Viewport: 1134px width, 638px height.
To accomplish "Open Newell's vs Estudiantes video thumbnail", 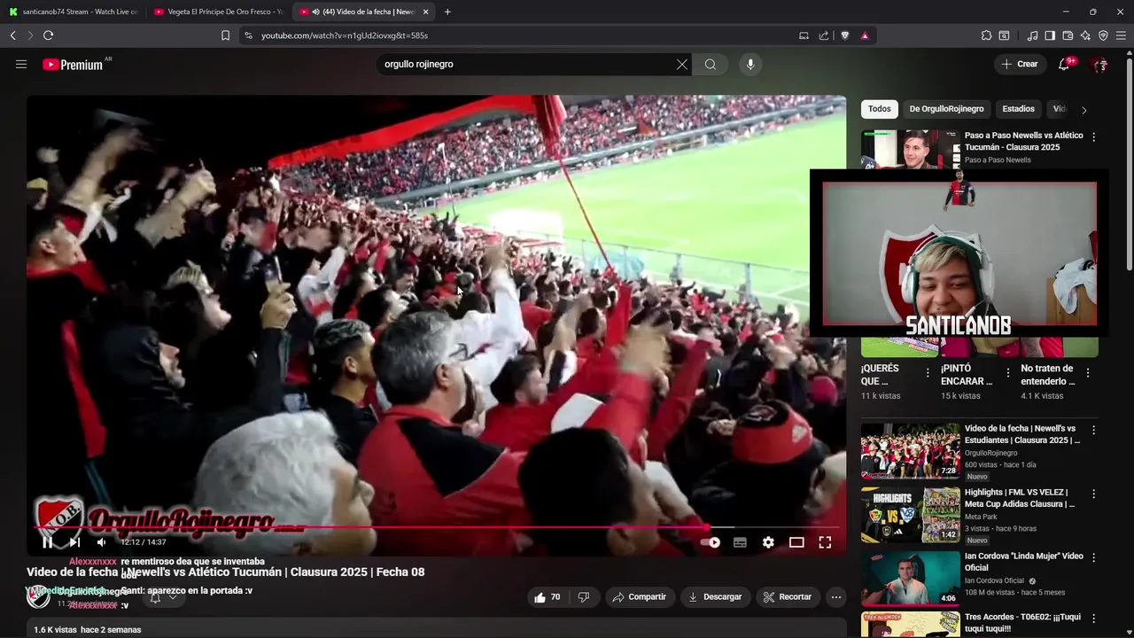I will 911,451.
